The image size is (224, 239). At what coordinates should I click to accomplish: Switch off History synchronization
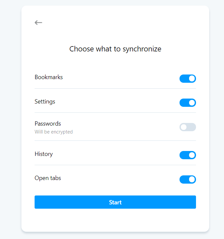187,155
